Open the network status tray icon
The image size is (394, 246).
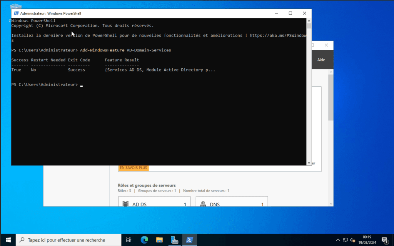pyautogui.click(x=345, y=240)
